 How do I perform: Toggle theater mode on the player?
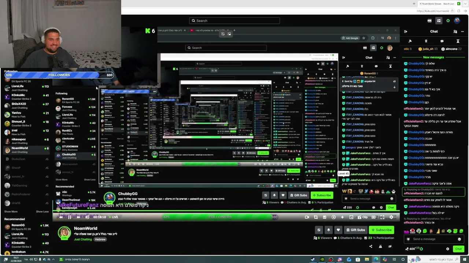[x=373, y=217]
